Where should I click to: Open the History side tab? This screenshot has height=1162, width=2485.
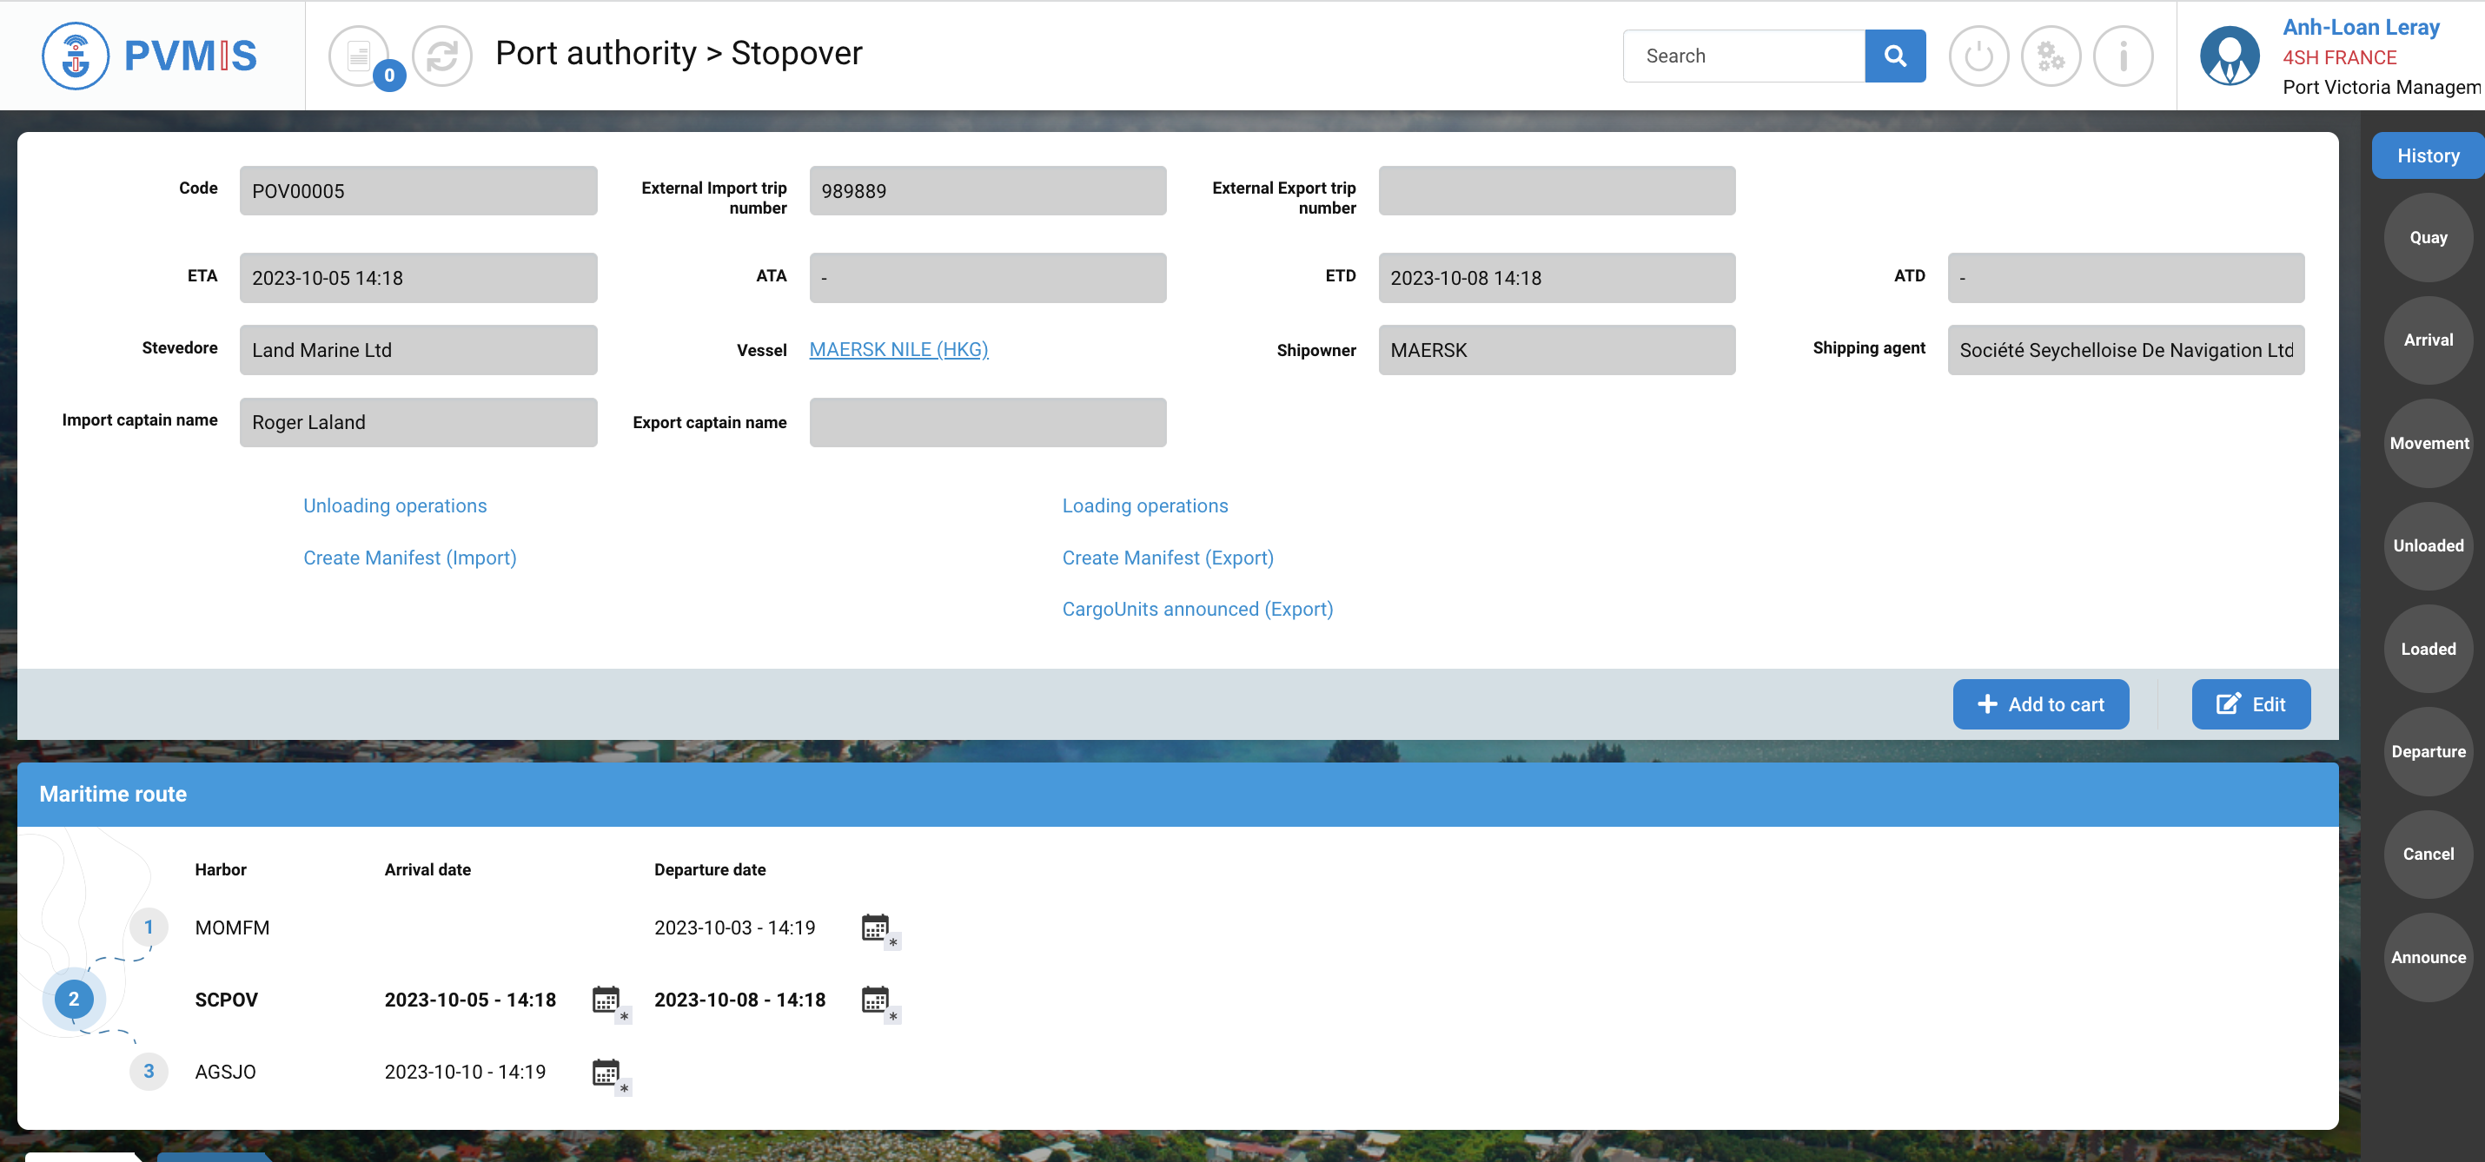[x=2427, y=155]
